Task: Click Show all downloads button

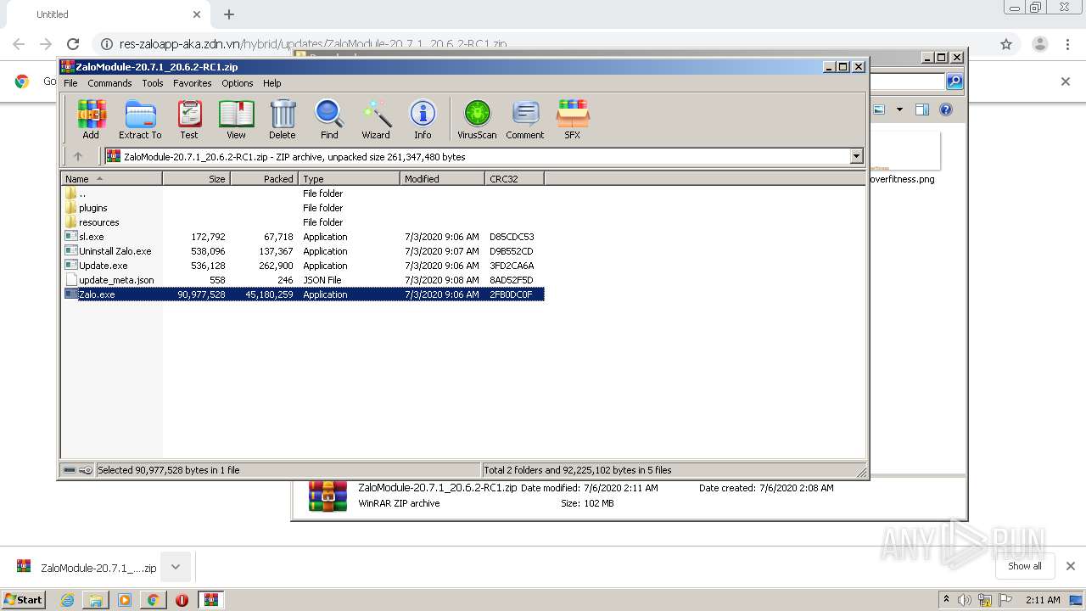Action: click(1024, 566)
